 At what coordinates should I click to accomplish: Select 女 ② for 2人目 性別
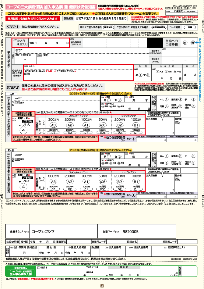tap(119, 157)
